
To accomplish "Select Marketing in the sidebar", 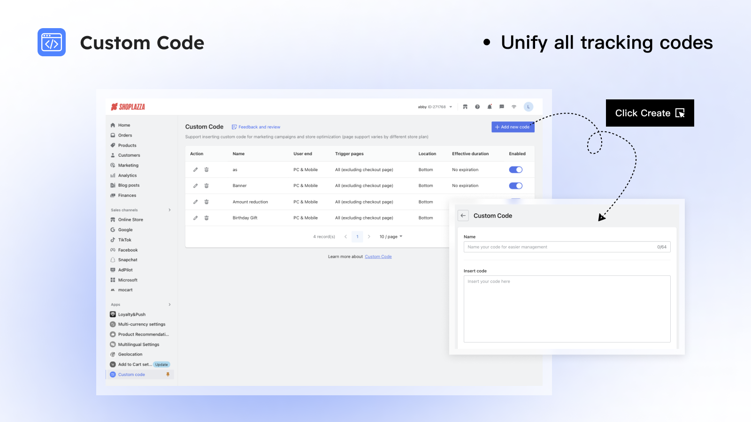I will click(x=128, y=165).
